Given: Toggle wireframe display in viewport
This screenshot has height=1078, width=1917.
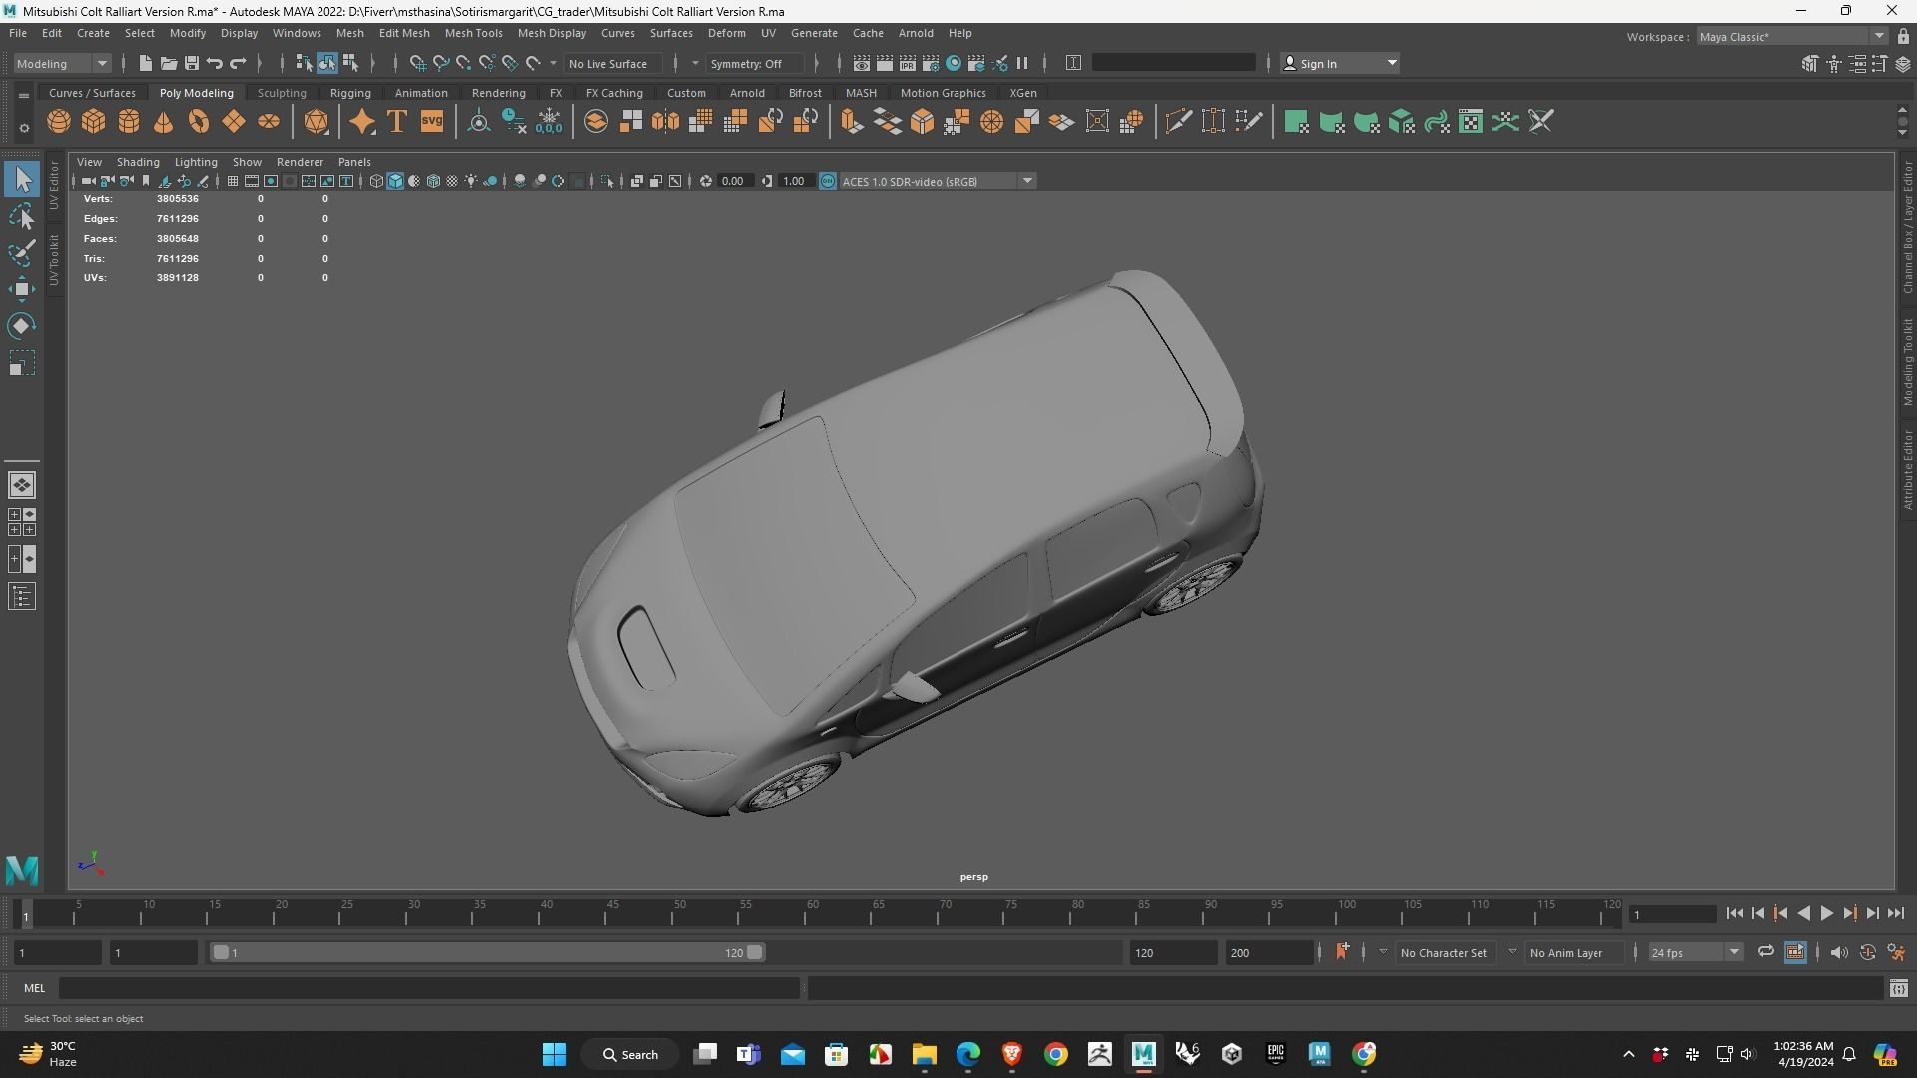Looking at the screenshot, I should pyautogui.click(x=376, y=181).
